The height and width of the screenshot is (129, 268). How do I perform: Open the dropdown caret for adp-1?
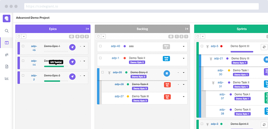(183, 58)
